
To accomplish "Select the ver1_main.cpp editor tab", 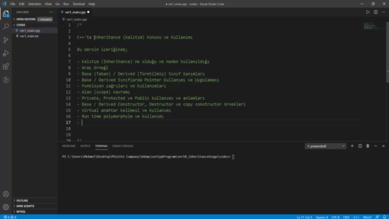I will (x=75, y=12).
